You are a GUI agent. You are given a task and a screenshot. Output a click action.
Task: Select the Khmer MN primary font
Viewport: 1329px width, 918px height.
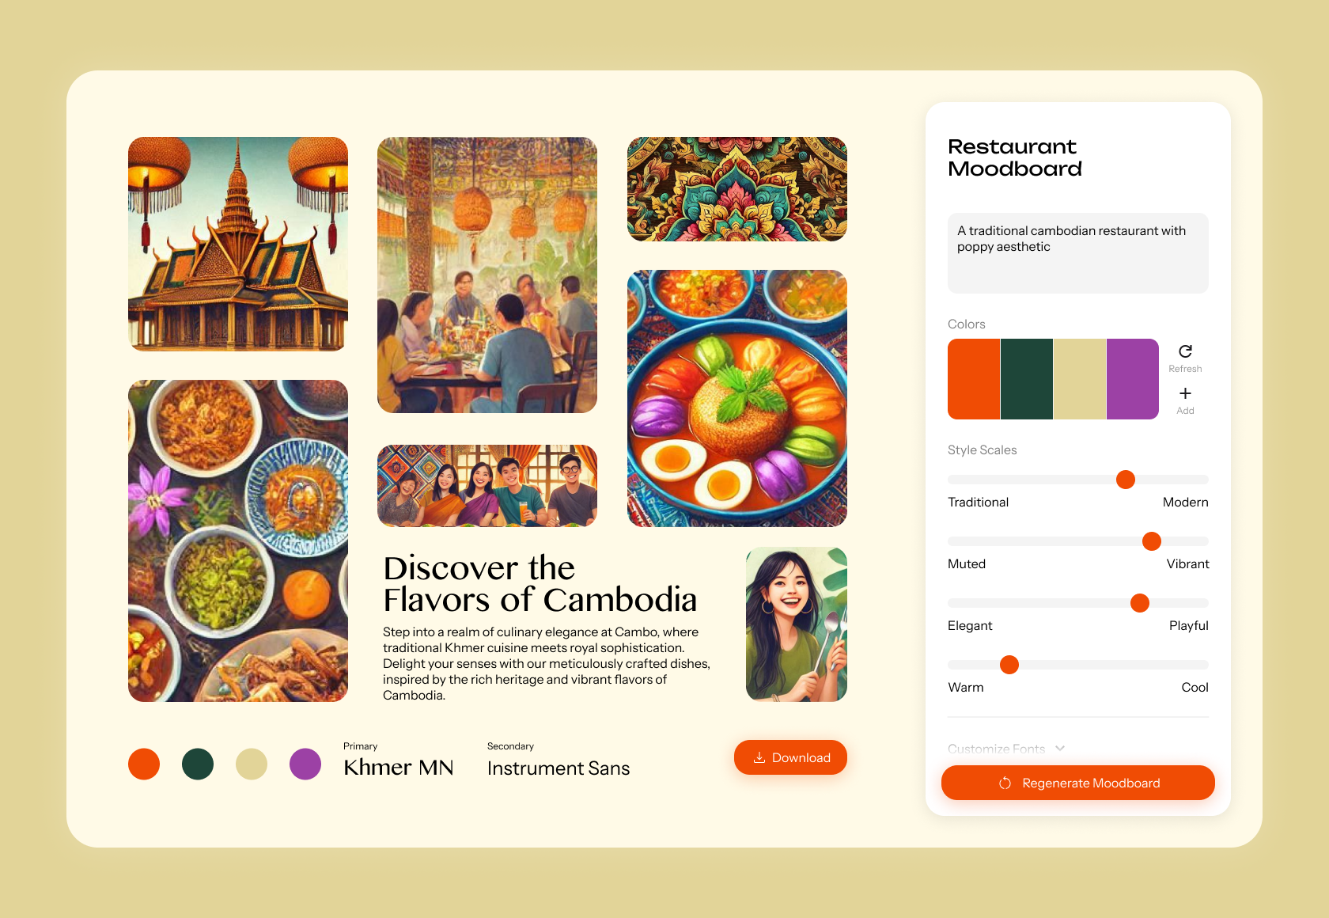click(398, 767)
